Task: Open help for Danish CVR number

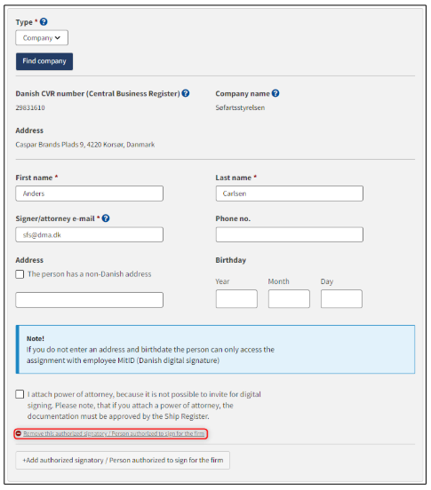Action: (x=186, y=93)
